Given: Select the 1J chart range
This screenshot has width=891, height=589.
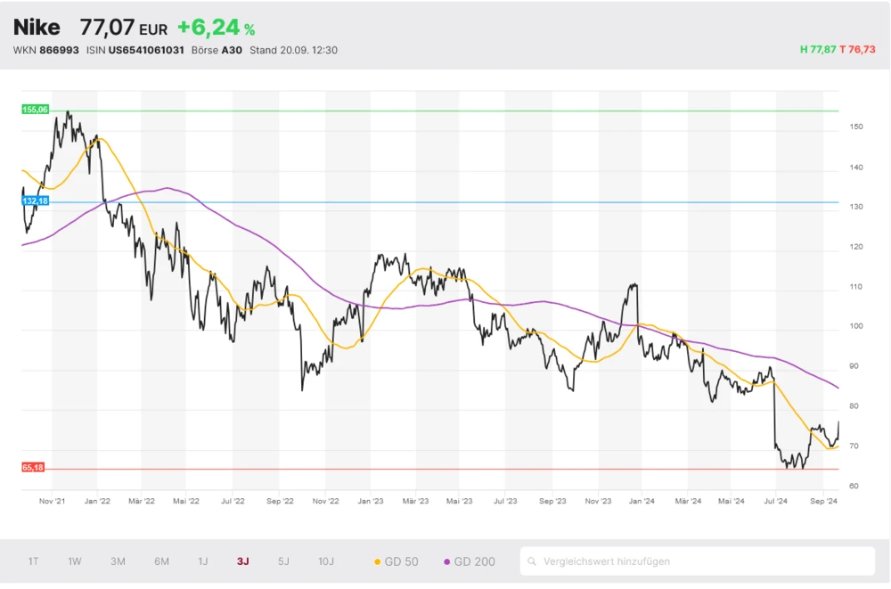Looking at the screenshot, I should [x=202, y=561].
